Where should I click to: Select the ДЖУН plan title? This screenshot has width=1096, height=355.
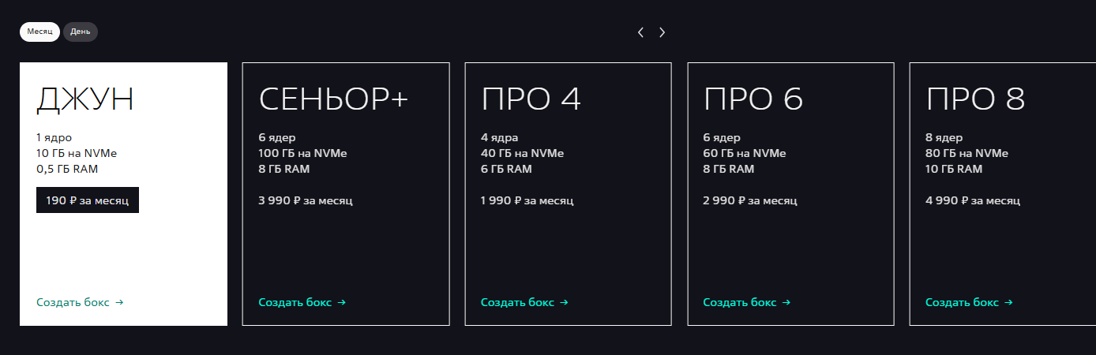pos(84,99)
